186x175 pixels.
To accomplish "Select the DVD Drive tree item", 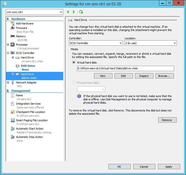I will pyautogui.click(x=28, y=66).
